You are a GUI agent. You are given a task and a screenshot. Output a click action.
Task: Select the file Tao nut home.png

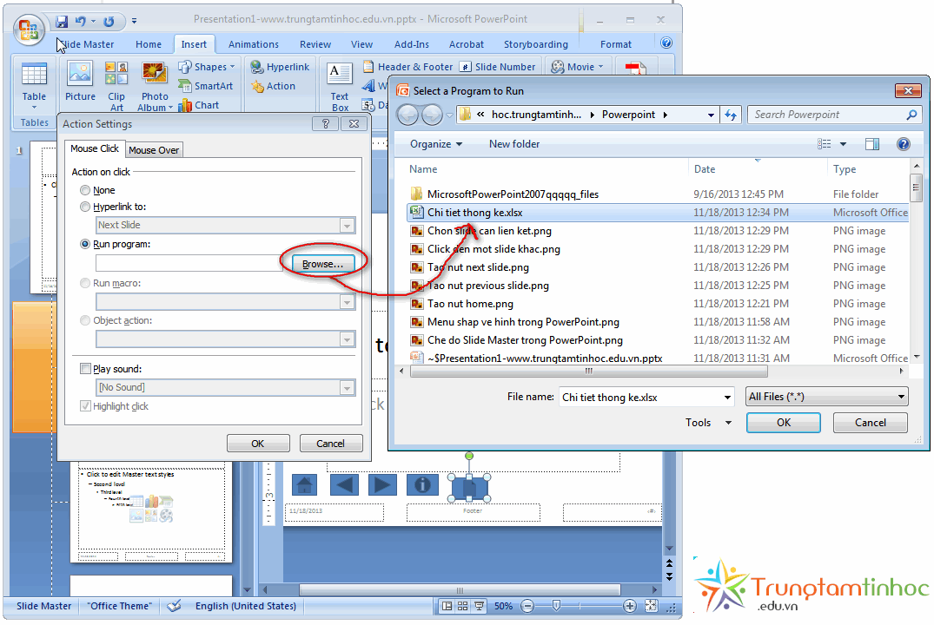[x=470, y=304]
